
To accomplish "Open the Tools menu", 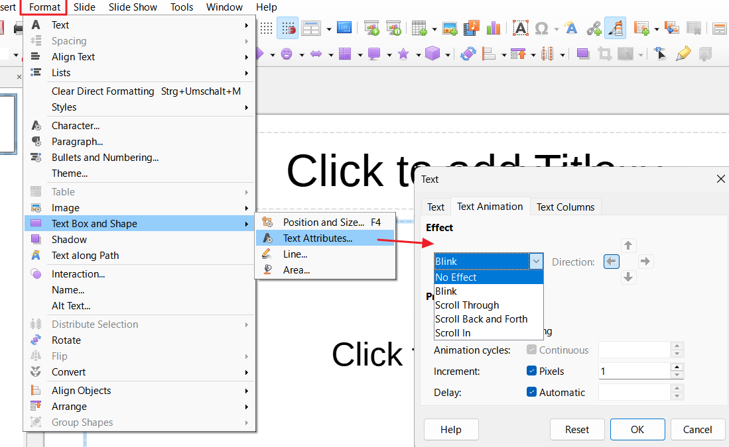I will (x=182, y=7).
